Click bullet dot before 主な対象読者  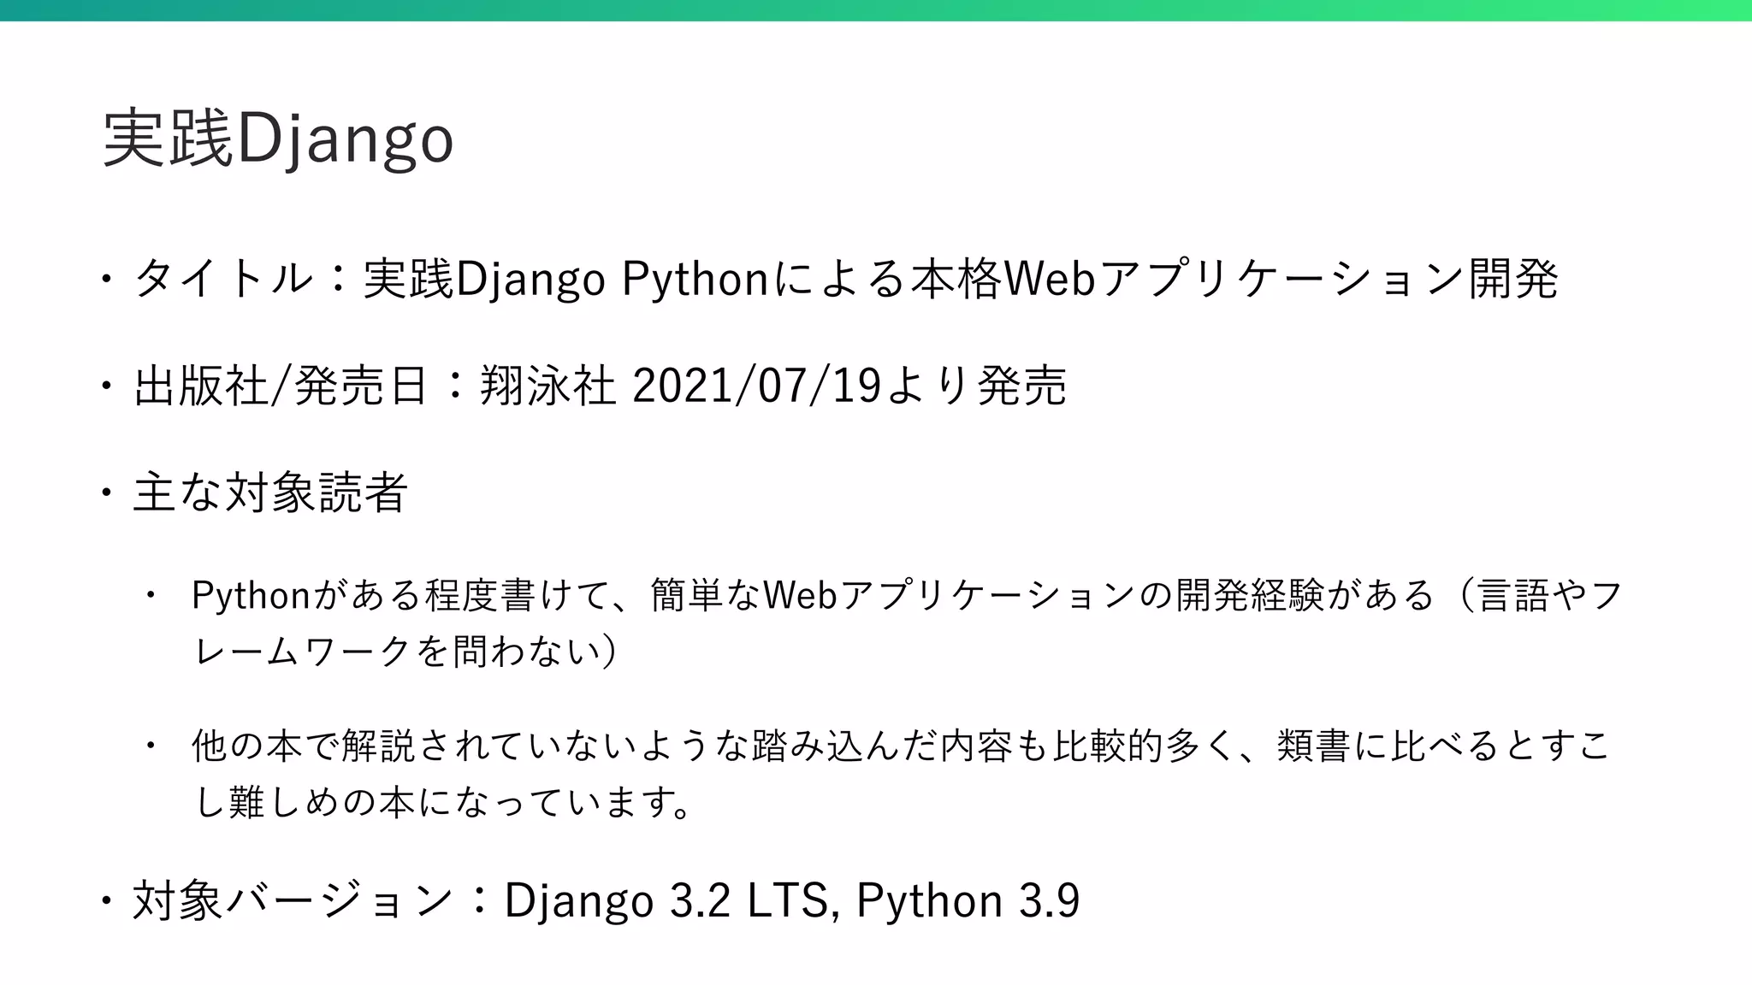pyautogui.click(x=106, y=493)
